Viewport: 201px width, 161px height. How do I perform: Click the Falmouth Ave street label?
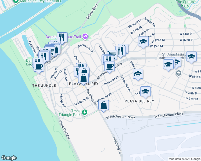point(125,83)
